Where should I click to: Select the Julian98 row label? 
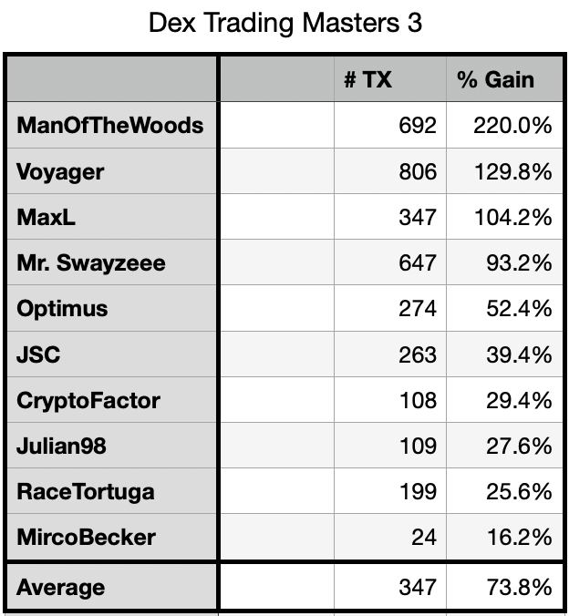click(x=111, y=446)
